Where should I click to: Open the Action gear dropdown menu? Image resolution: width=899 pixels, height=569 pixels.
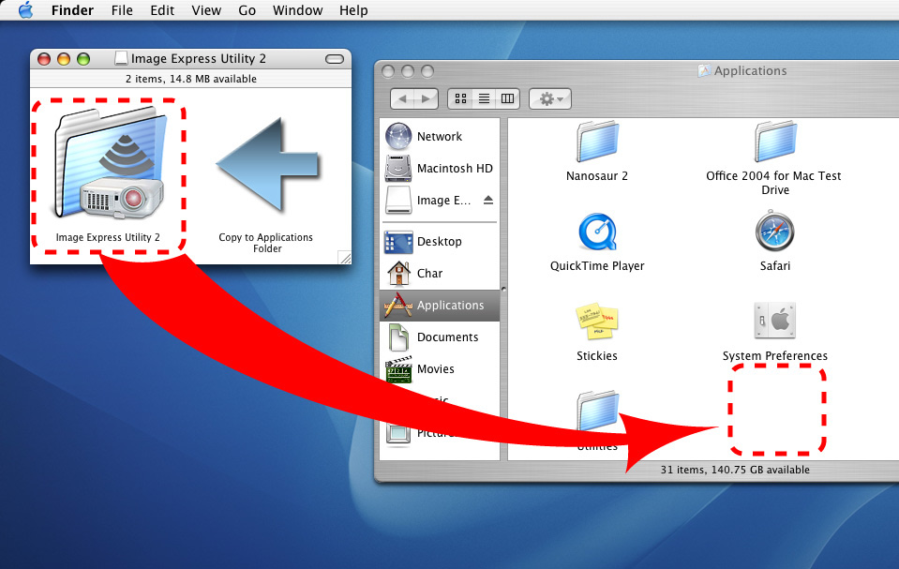tap(550, 98)
